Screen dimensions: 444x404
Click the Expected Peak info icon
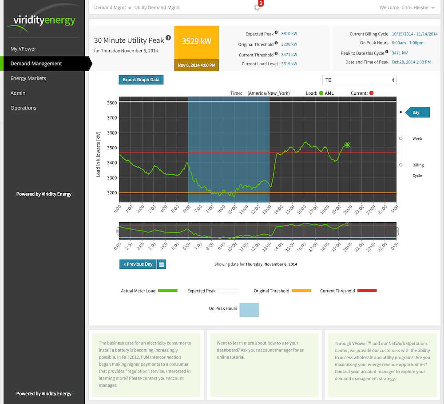276,32
